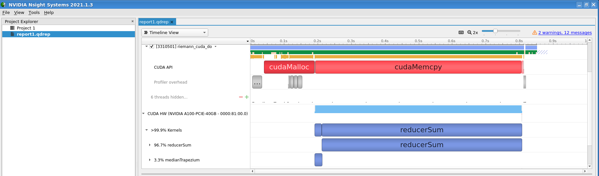
Task: Click the zoom out magnifier icon
Action: (x=469, y=32)
